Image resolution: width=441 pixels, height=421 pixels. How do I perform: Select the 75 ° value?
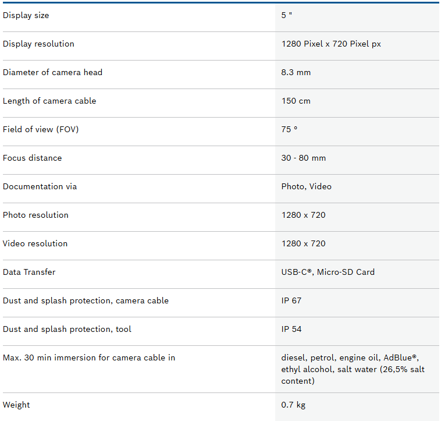click(289, 130)
